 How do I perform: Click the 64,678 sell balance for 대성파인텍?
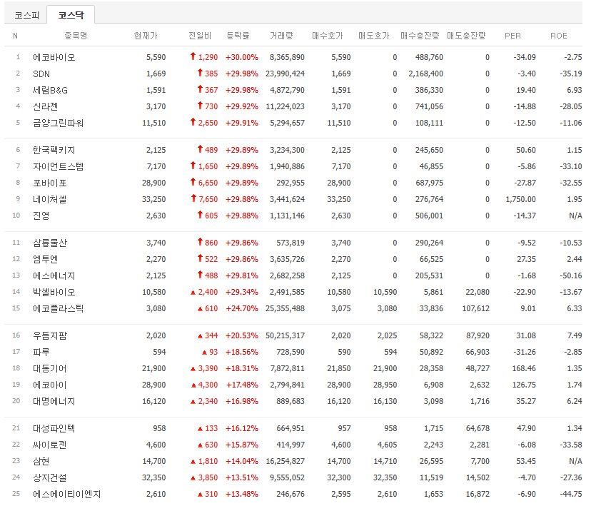coord(478,428)
